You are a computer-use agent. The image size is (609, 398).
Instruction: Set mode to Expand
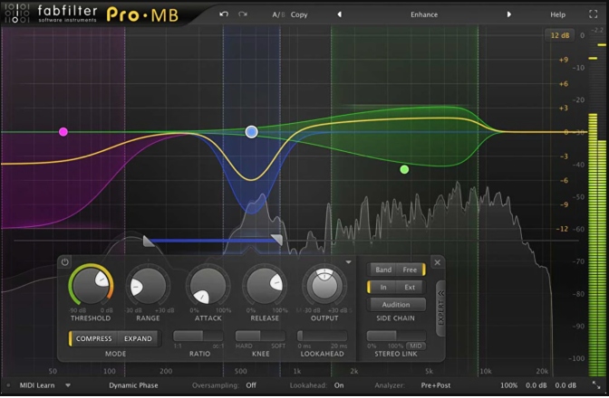tap(138, 338)
